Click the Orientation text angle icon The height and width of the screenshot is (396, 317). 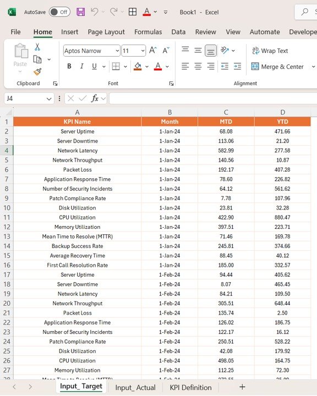[x=225, y=50]
